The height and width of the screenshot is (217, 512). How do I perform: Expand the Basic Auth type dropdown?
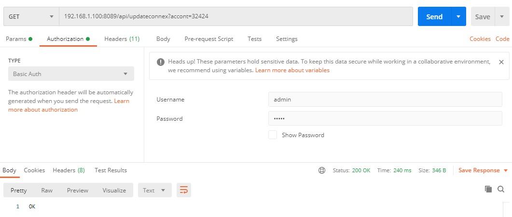[x=71, y=74]
